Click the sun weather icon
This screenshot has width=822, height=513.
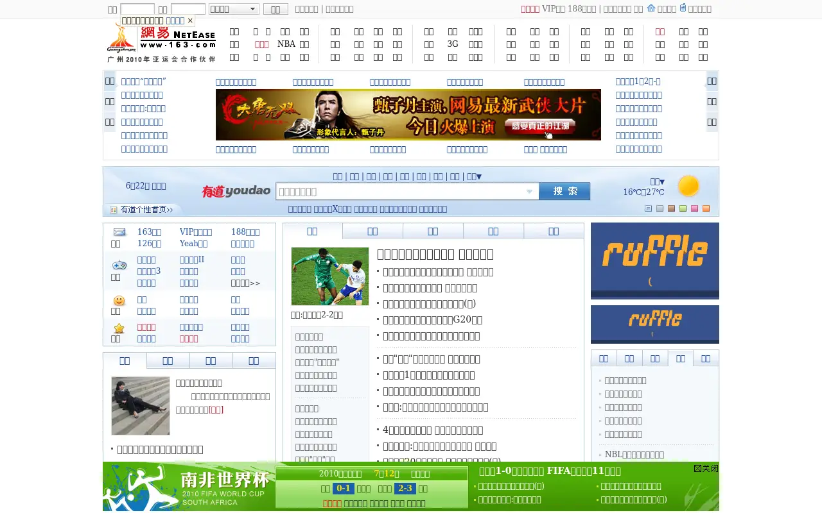pyautogui.click(x=688, y=186)
